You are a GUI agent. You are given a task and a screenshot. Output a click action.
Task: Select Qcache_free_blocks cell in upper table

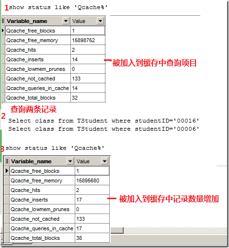coord(38,31)
